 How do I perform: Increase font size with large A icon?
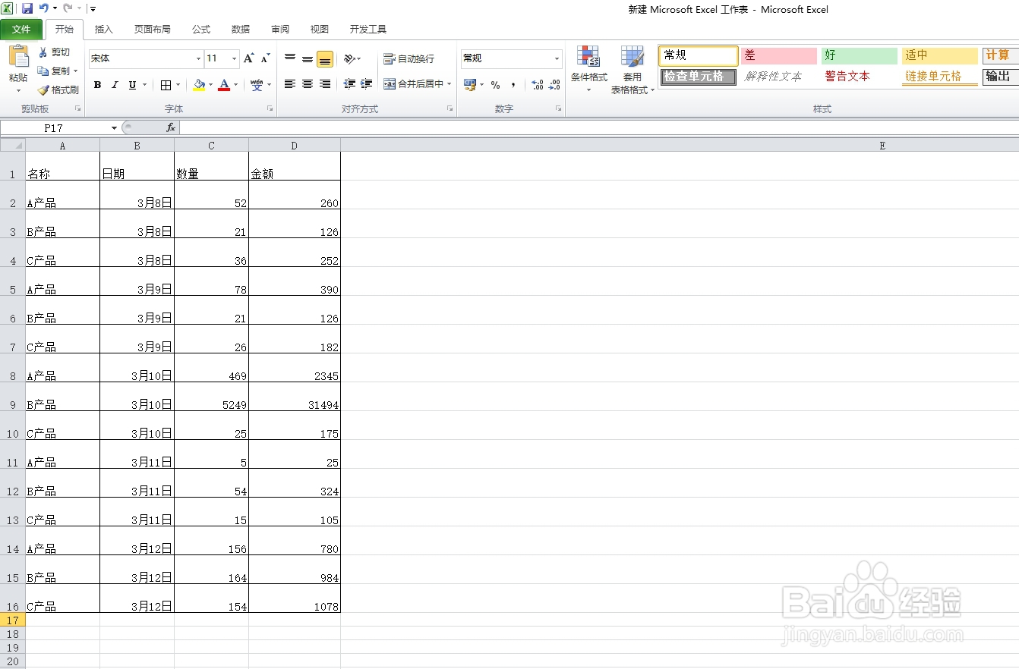249,58
